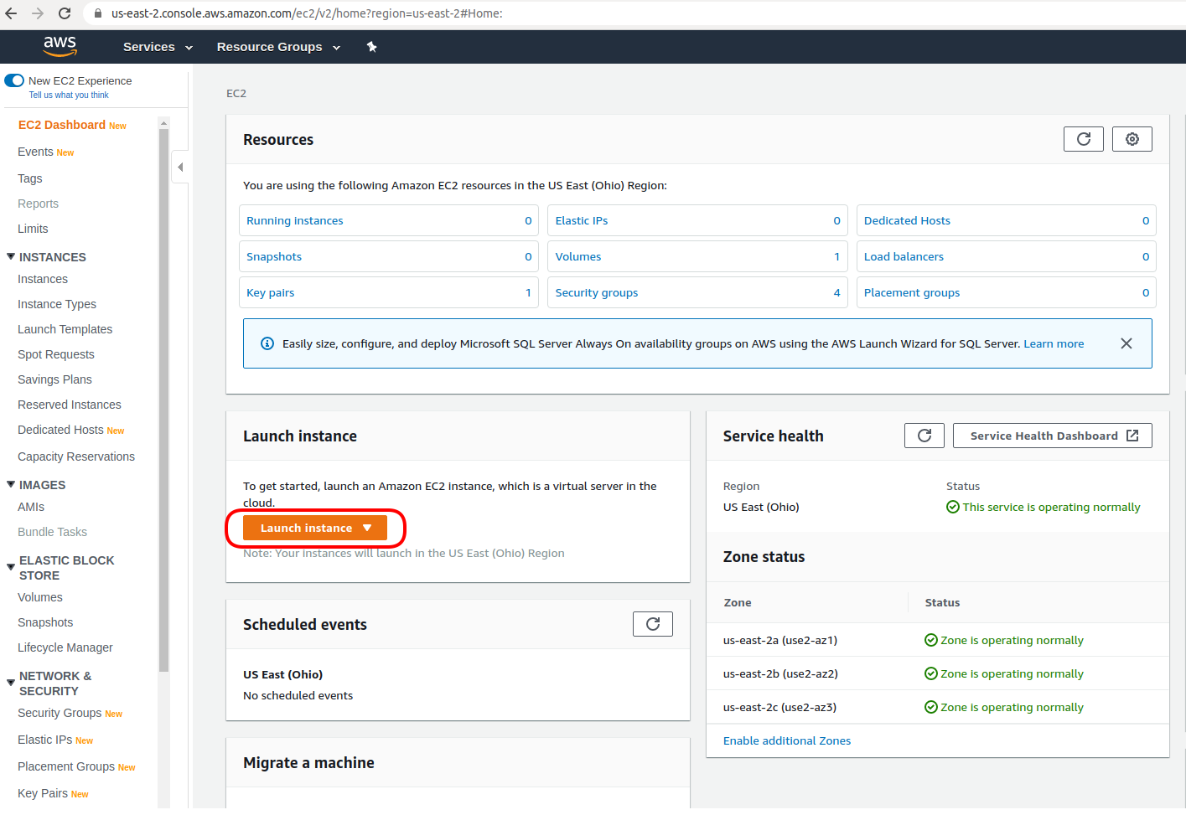Collapse the sidebar using the arrow handle
The width and height of the screenshot is (1186, 815).
(180, 167)
